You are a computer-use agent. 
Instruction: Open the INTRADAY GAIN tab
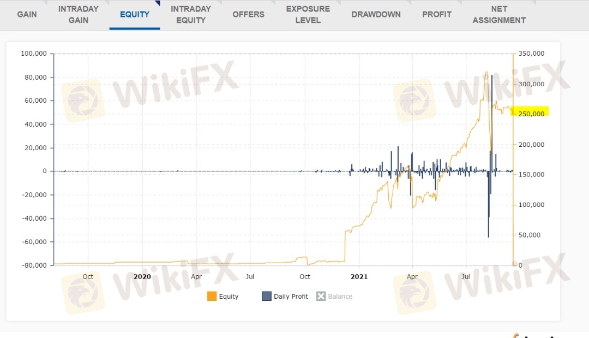point(78,15)
